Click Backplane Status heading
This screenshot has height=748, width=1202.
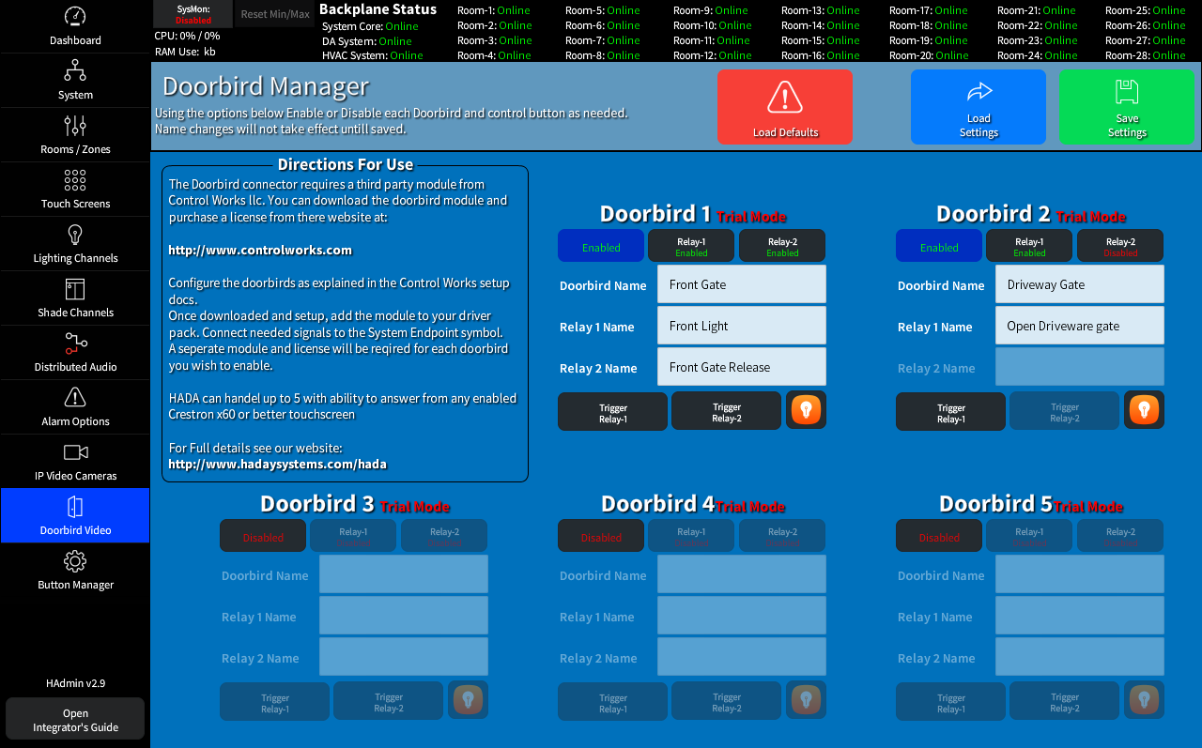click(x=378, y=8)
